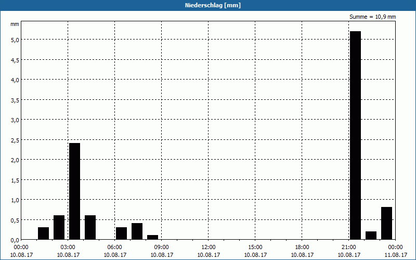Click the '2,5' y-axis label
Viewport: 416px width, 260px height.
[15, 140]
